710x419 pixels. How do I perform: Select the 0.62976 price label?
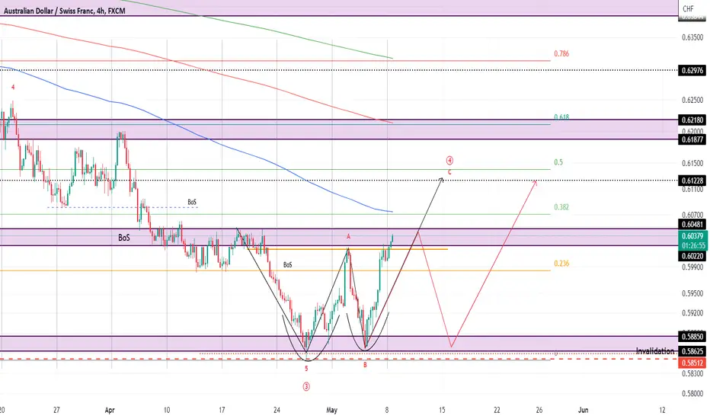click(692, 70)
